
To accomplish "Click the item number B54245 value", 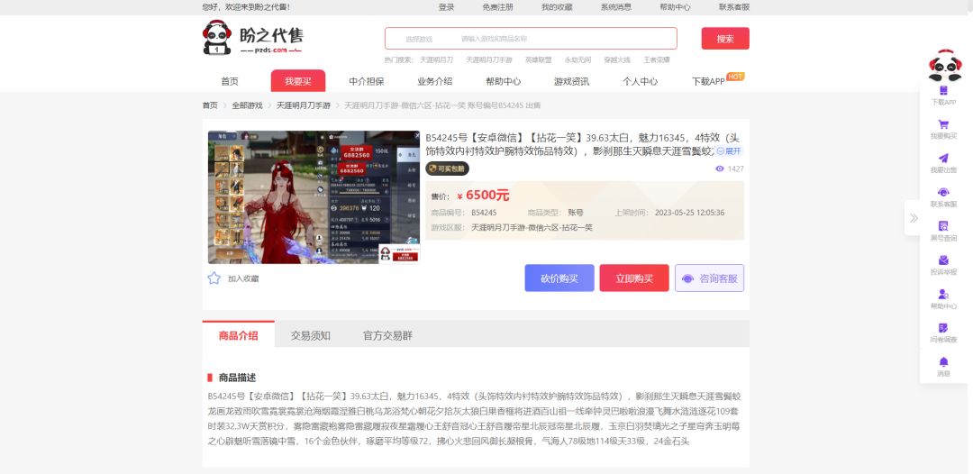I will [484, 212].
